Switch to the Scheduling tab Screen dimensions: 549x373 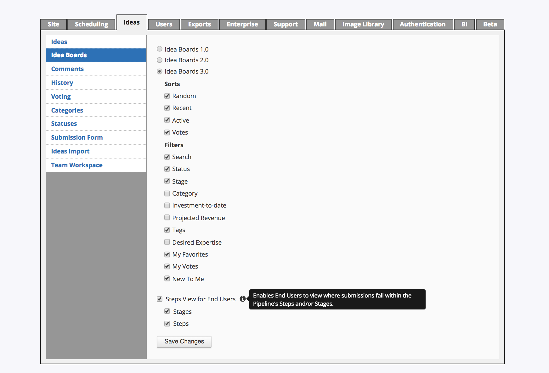click(91, 24)
